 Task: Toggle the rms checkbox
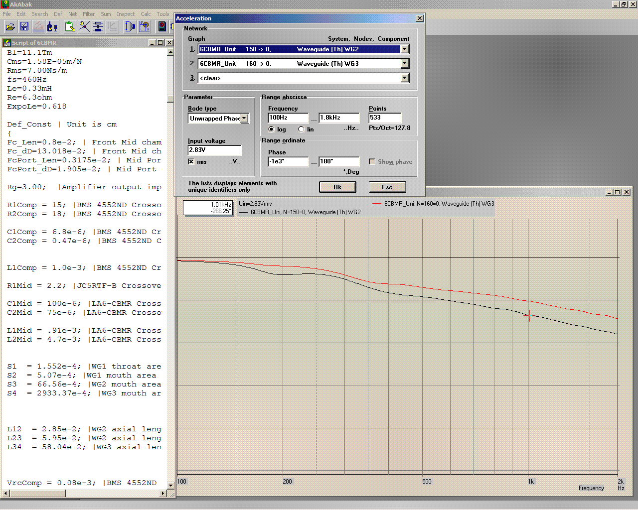[x=191, y=162]
